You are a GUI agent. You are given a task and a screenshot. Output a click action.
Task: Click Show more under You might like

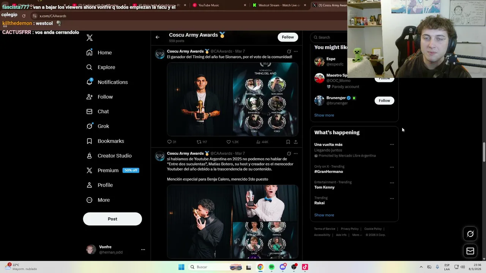(324, 115)
